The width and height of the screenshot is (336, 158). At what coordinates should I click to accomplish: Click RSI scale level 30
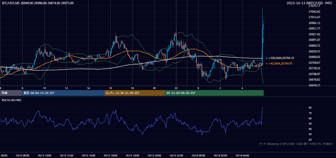[x=310, y=134]
